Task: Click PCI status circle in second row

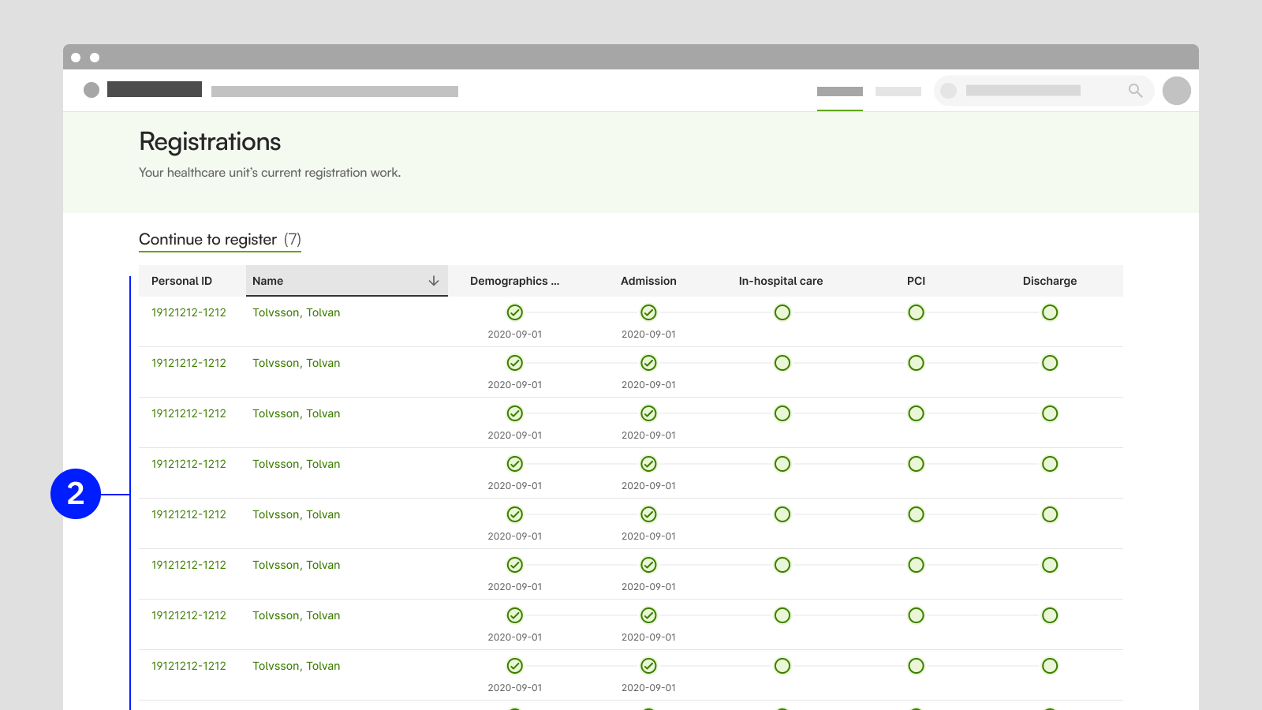Action: click(916, 363)
